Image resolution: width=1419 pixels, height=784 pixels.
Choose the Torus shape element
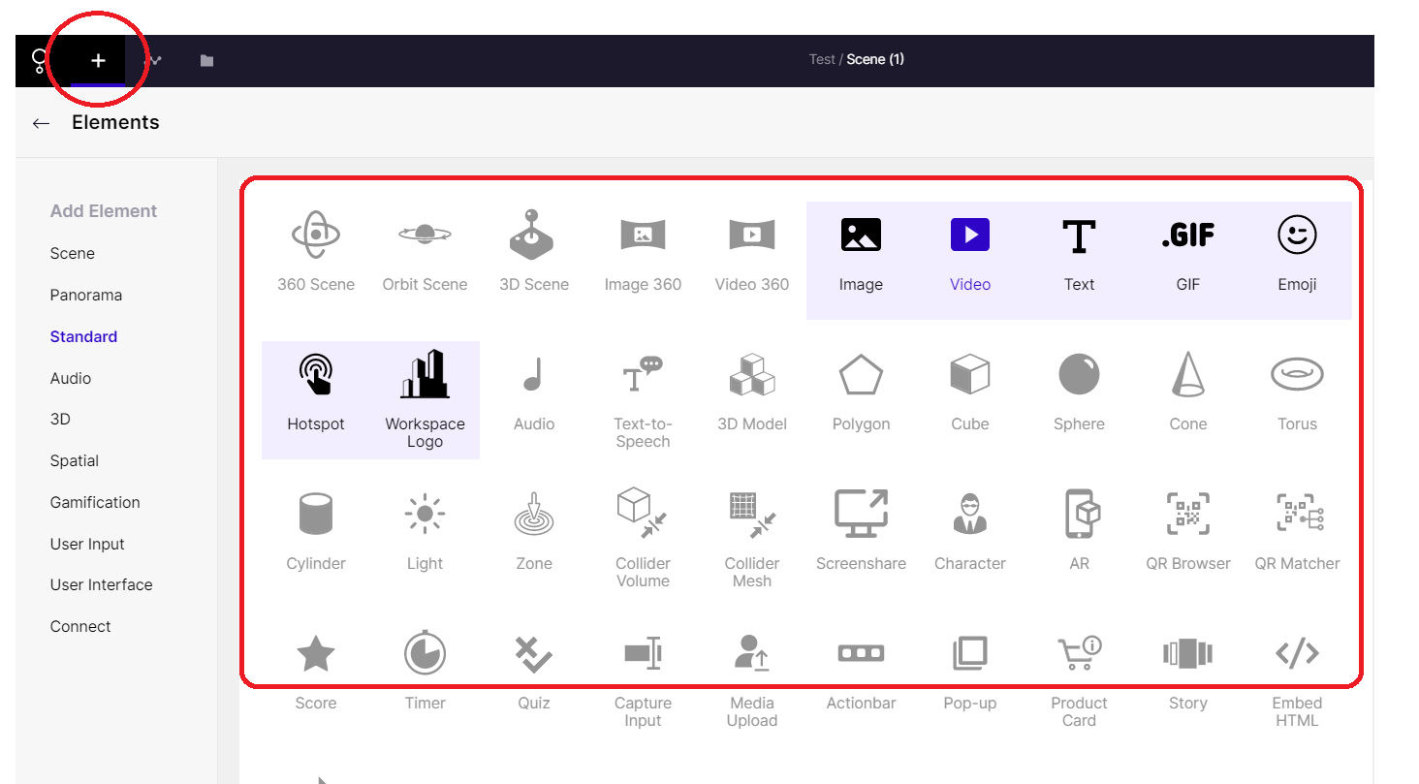pos(1297,376)
